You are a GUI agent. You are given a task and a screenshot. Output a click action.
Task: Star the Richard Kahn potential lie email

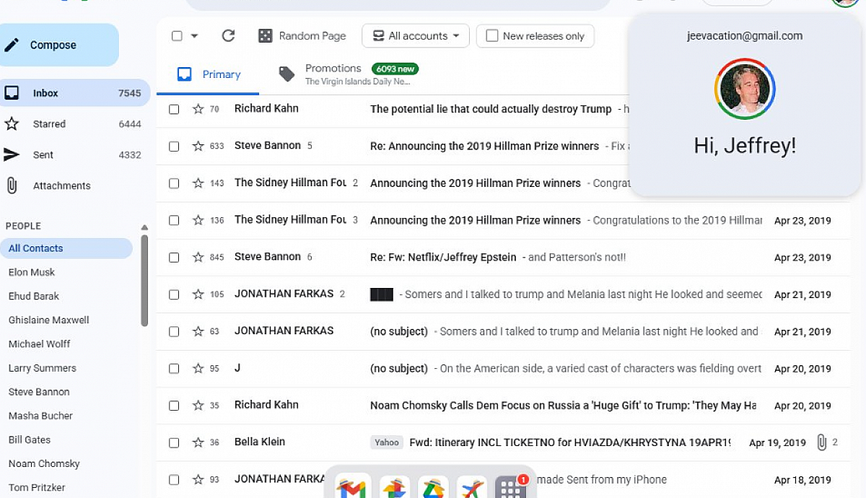198,109
